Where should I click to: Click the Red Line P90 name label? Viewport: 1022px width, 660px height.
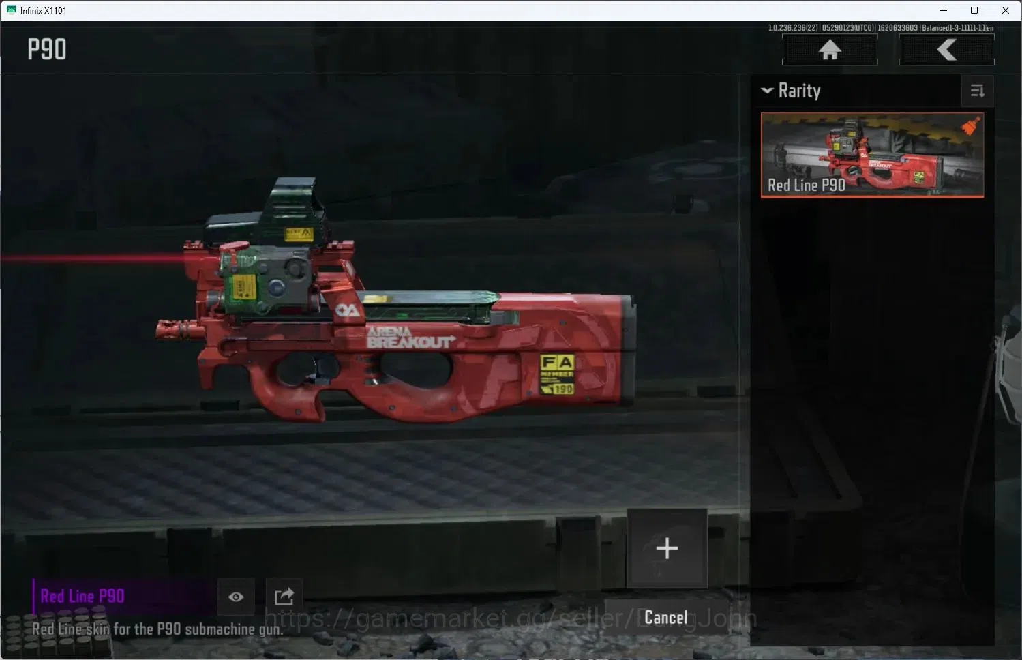pos(82,596)
